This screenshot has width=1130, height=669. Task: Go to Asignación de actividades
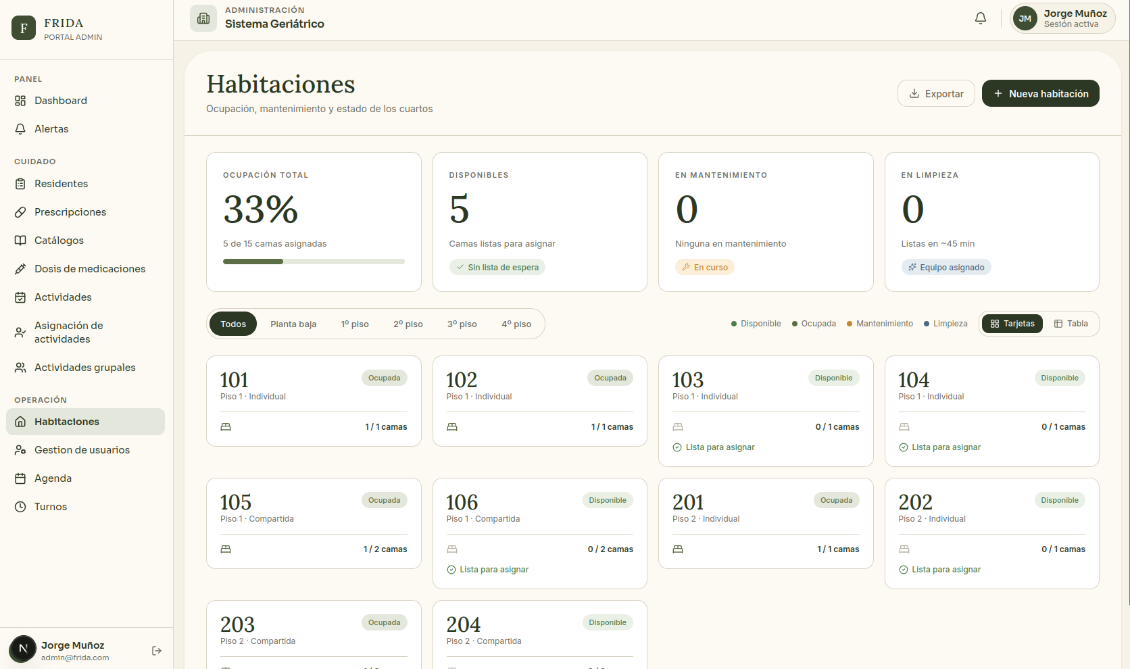[x=85, y=332]
